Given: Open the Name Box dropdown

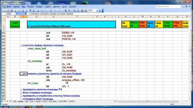Looking at the screenshot, I should coord(17,14).
